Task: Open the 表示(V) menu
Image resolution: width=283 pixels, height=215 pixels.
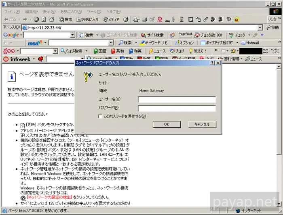Action: pos(49,12)
